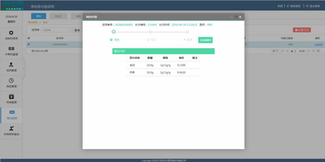The height and width of the screenshot is (162, 325).
Task: Collapse the left sidebar with the arrow handle
Action: click(24, 69)
